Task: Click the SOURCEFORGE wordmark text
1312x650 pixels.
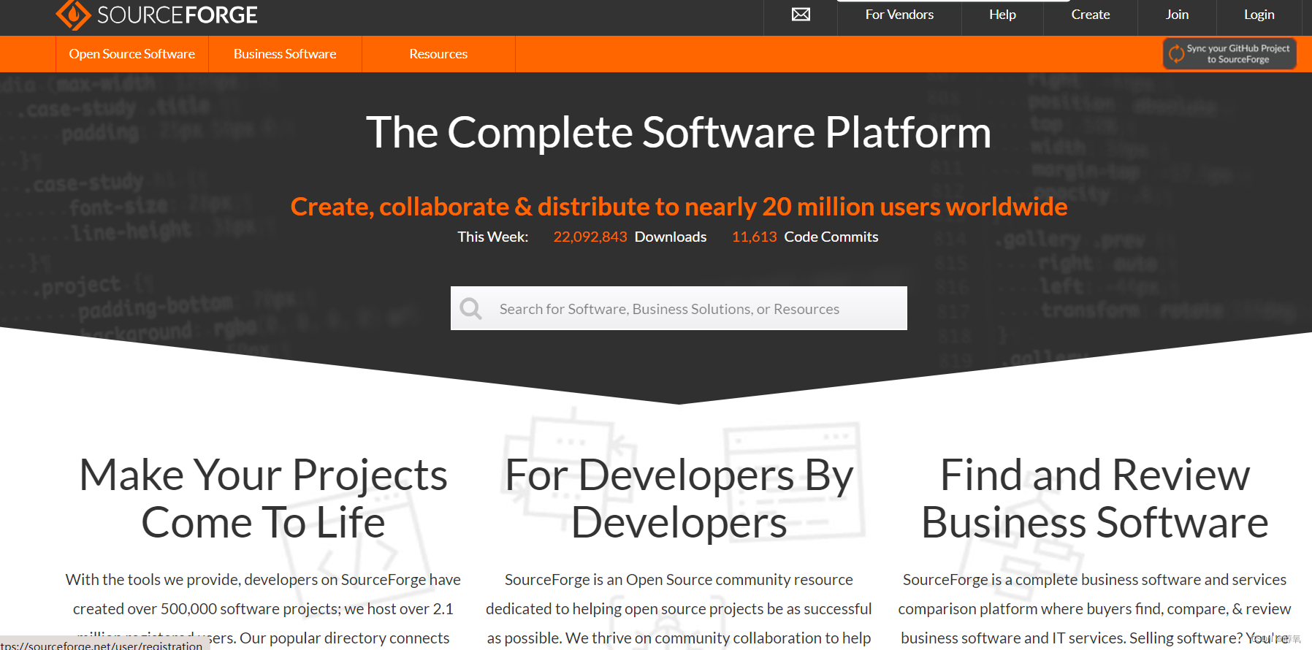Action: click(x=177, y=15)
